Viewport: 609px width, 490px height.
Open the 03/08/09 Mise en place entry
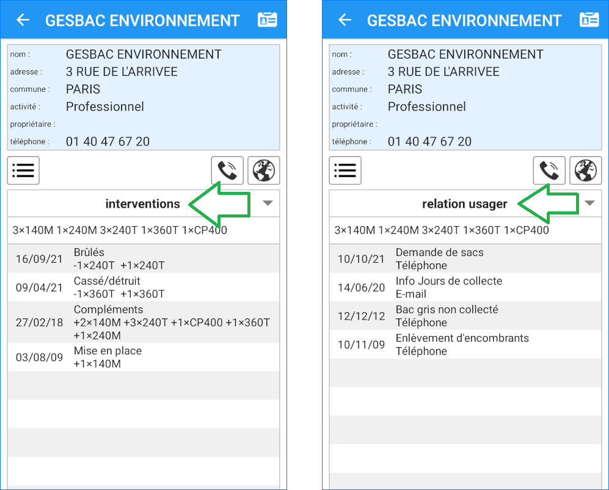pos(144,357)
